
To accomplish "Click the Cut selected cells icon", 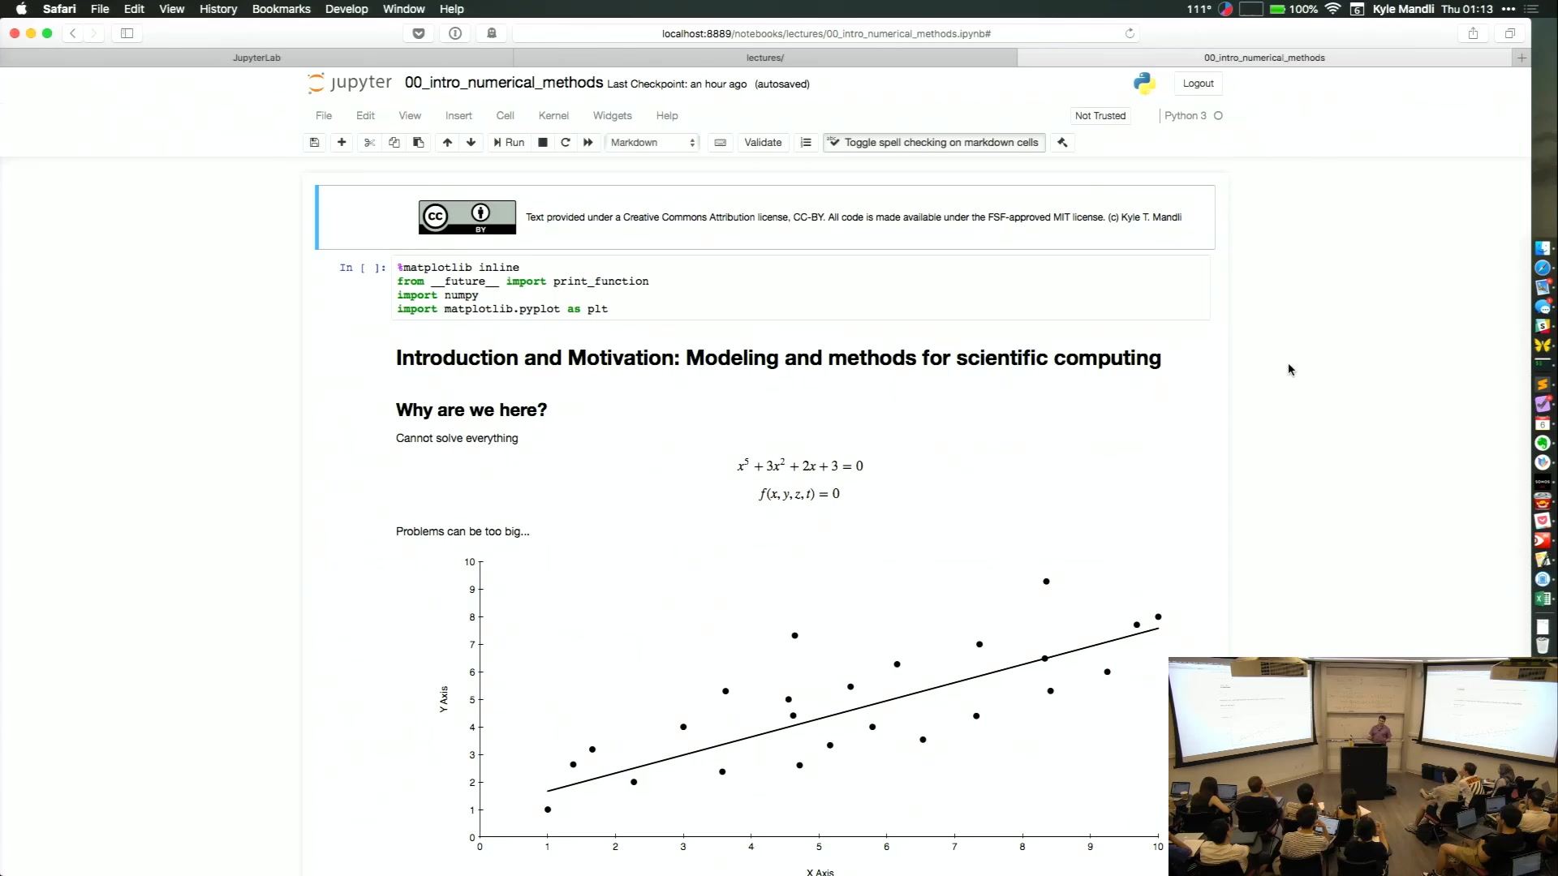I will [x=368, y=142].
